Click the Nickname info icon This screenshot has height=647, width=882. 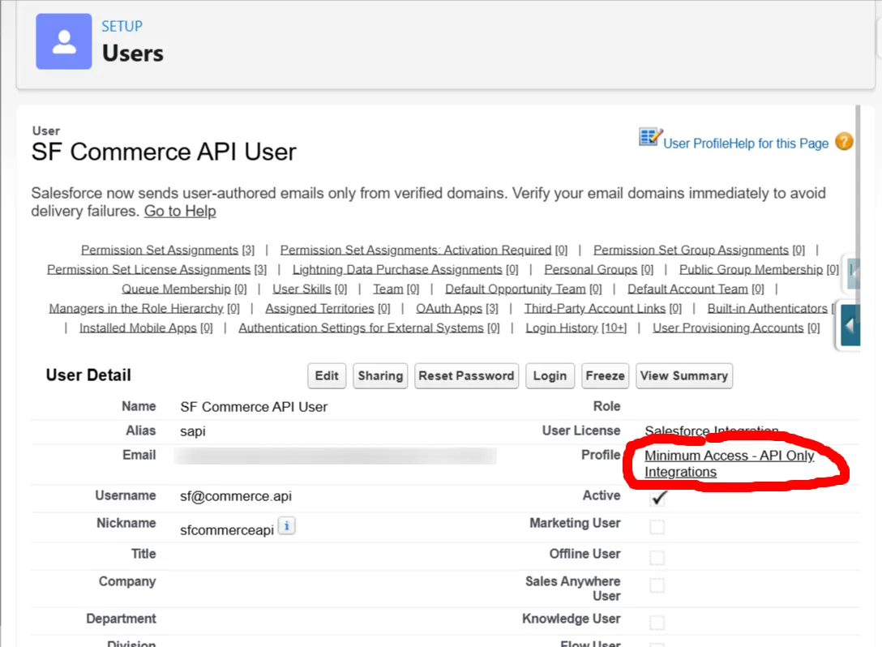[286, 526]
